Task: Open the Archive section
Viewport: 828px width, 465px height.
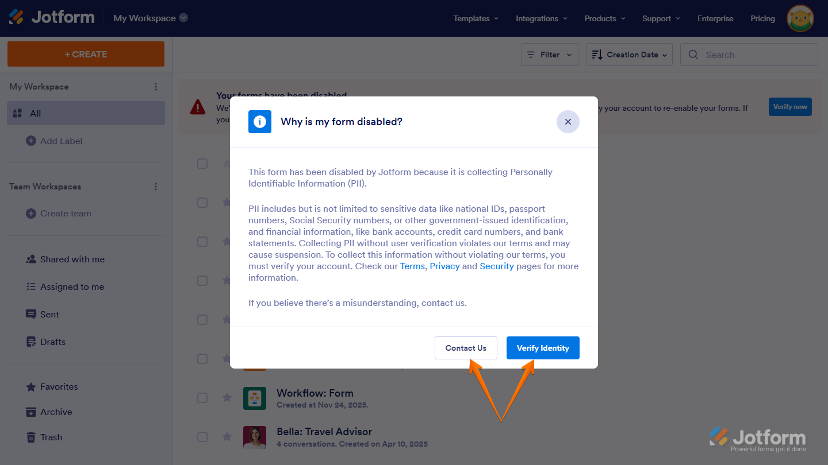Action: click(56, 412)
